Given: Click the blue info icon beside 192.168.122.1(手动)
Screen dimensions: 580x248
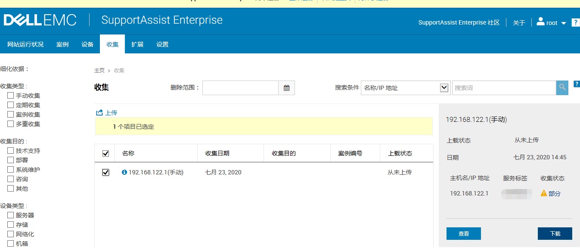Looking at the screenshot, I should pyautogui.click(x=124, y=172).
